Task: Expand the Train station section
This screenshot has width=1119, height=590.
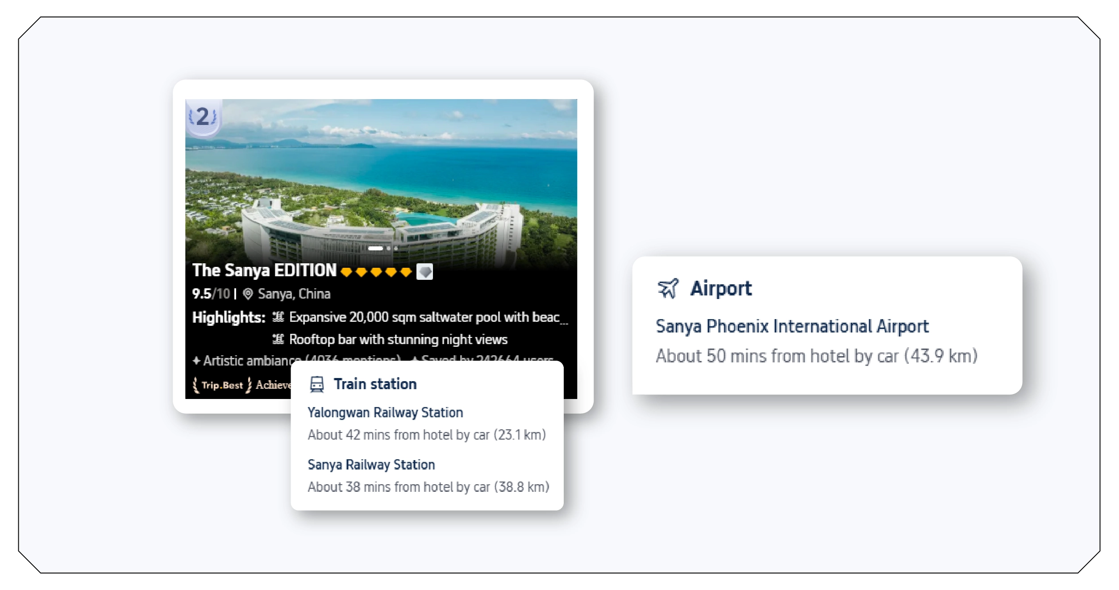Action: point(375,383)
